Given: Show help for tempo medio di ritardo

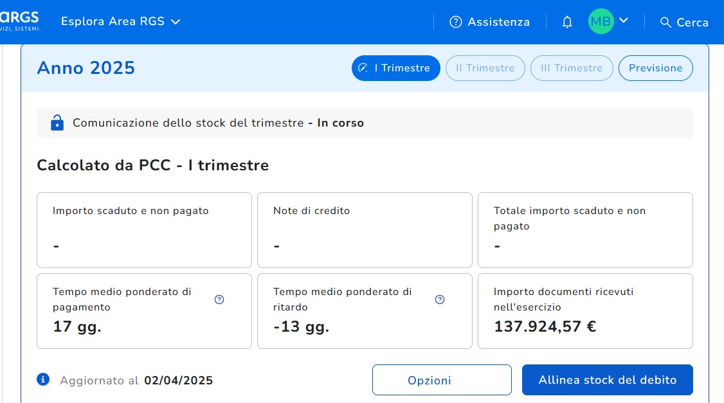Looking at the screenshot, I should point(440,300).
